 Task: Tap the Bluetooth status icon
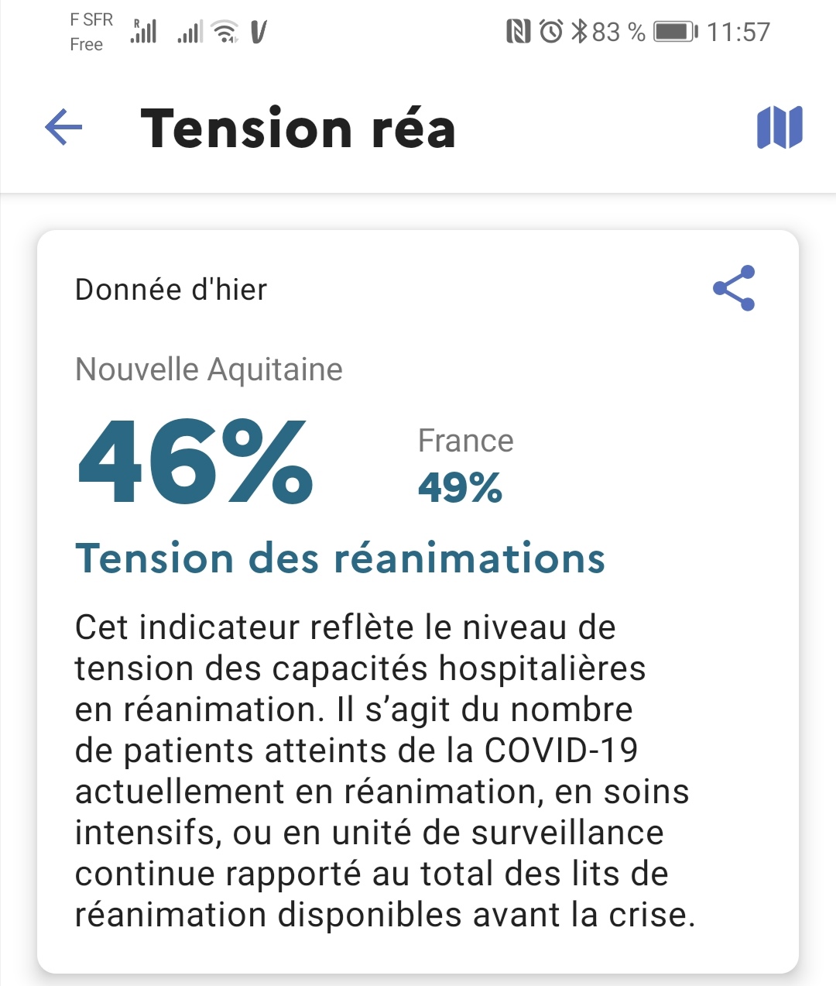click(579, 32)
